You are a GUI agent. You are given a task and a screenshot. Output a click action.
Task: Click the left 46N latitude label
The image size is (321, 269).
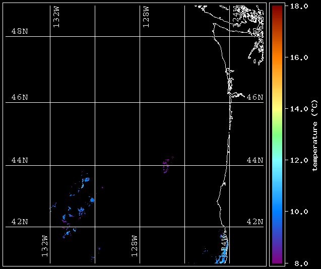pyautogui.click(x=20, y=97)
